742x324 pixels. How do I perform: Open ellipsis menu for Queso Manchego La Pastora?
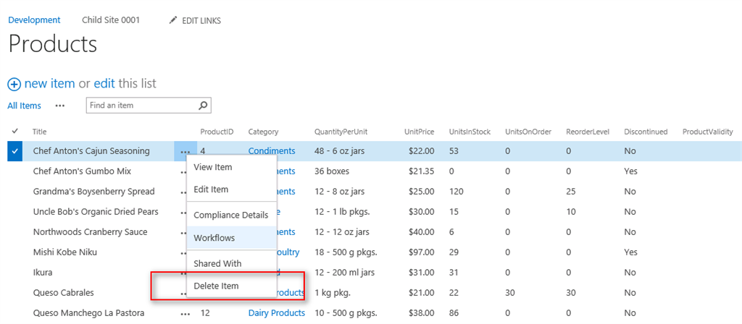(185, 313)
